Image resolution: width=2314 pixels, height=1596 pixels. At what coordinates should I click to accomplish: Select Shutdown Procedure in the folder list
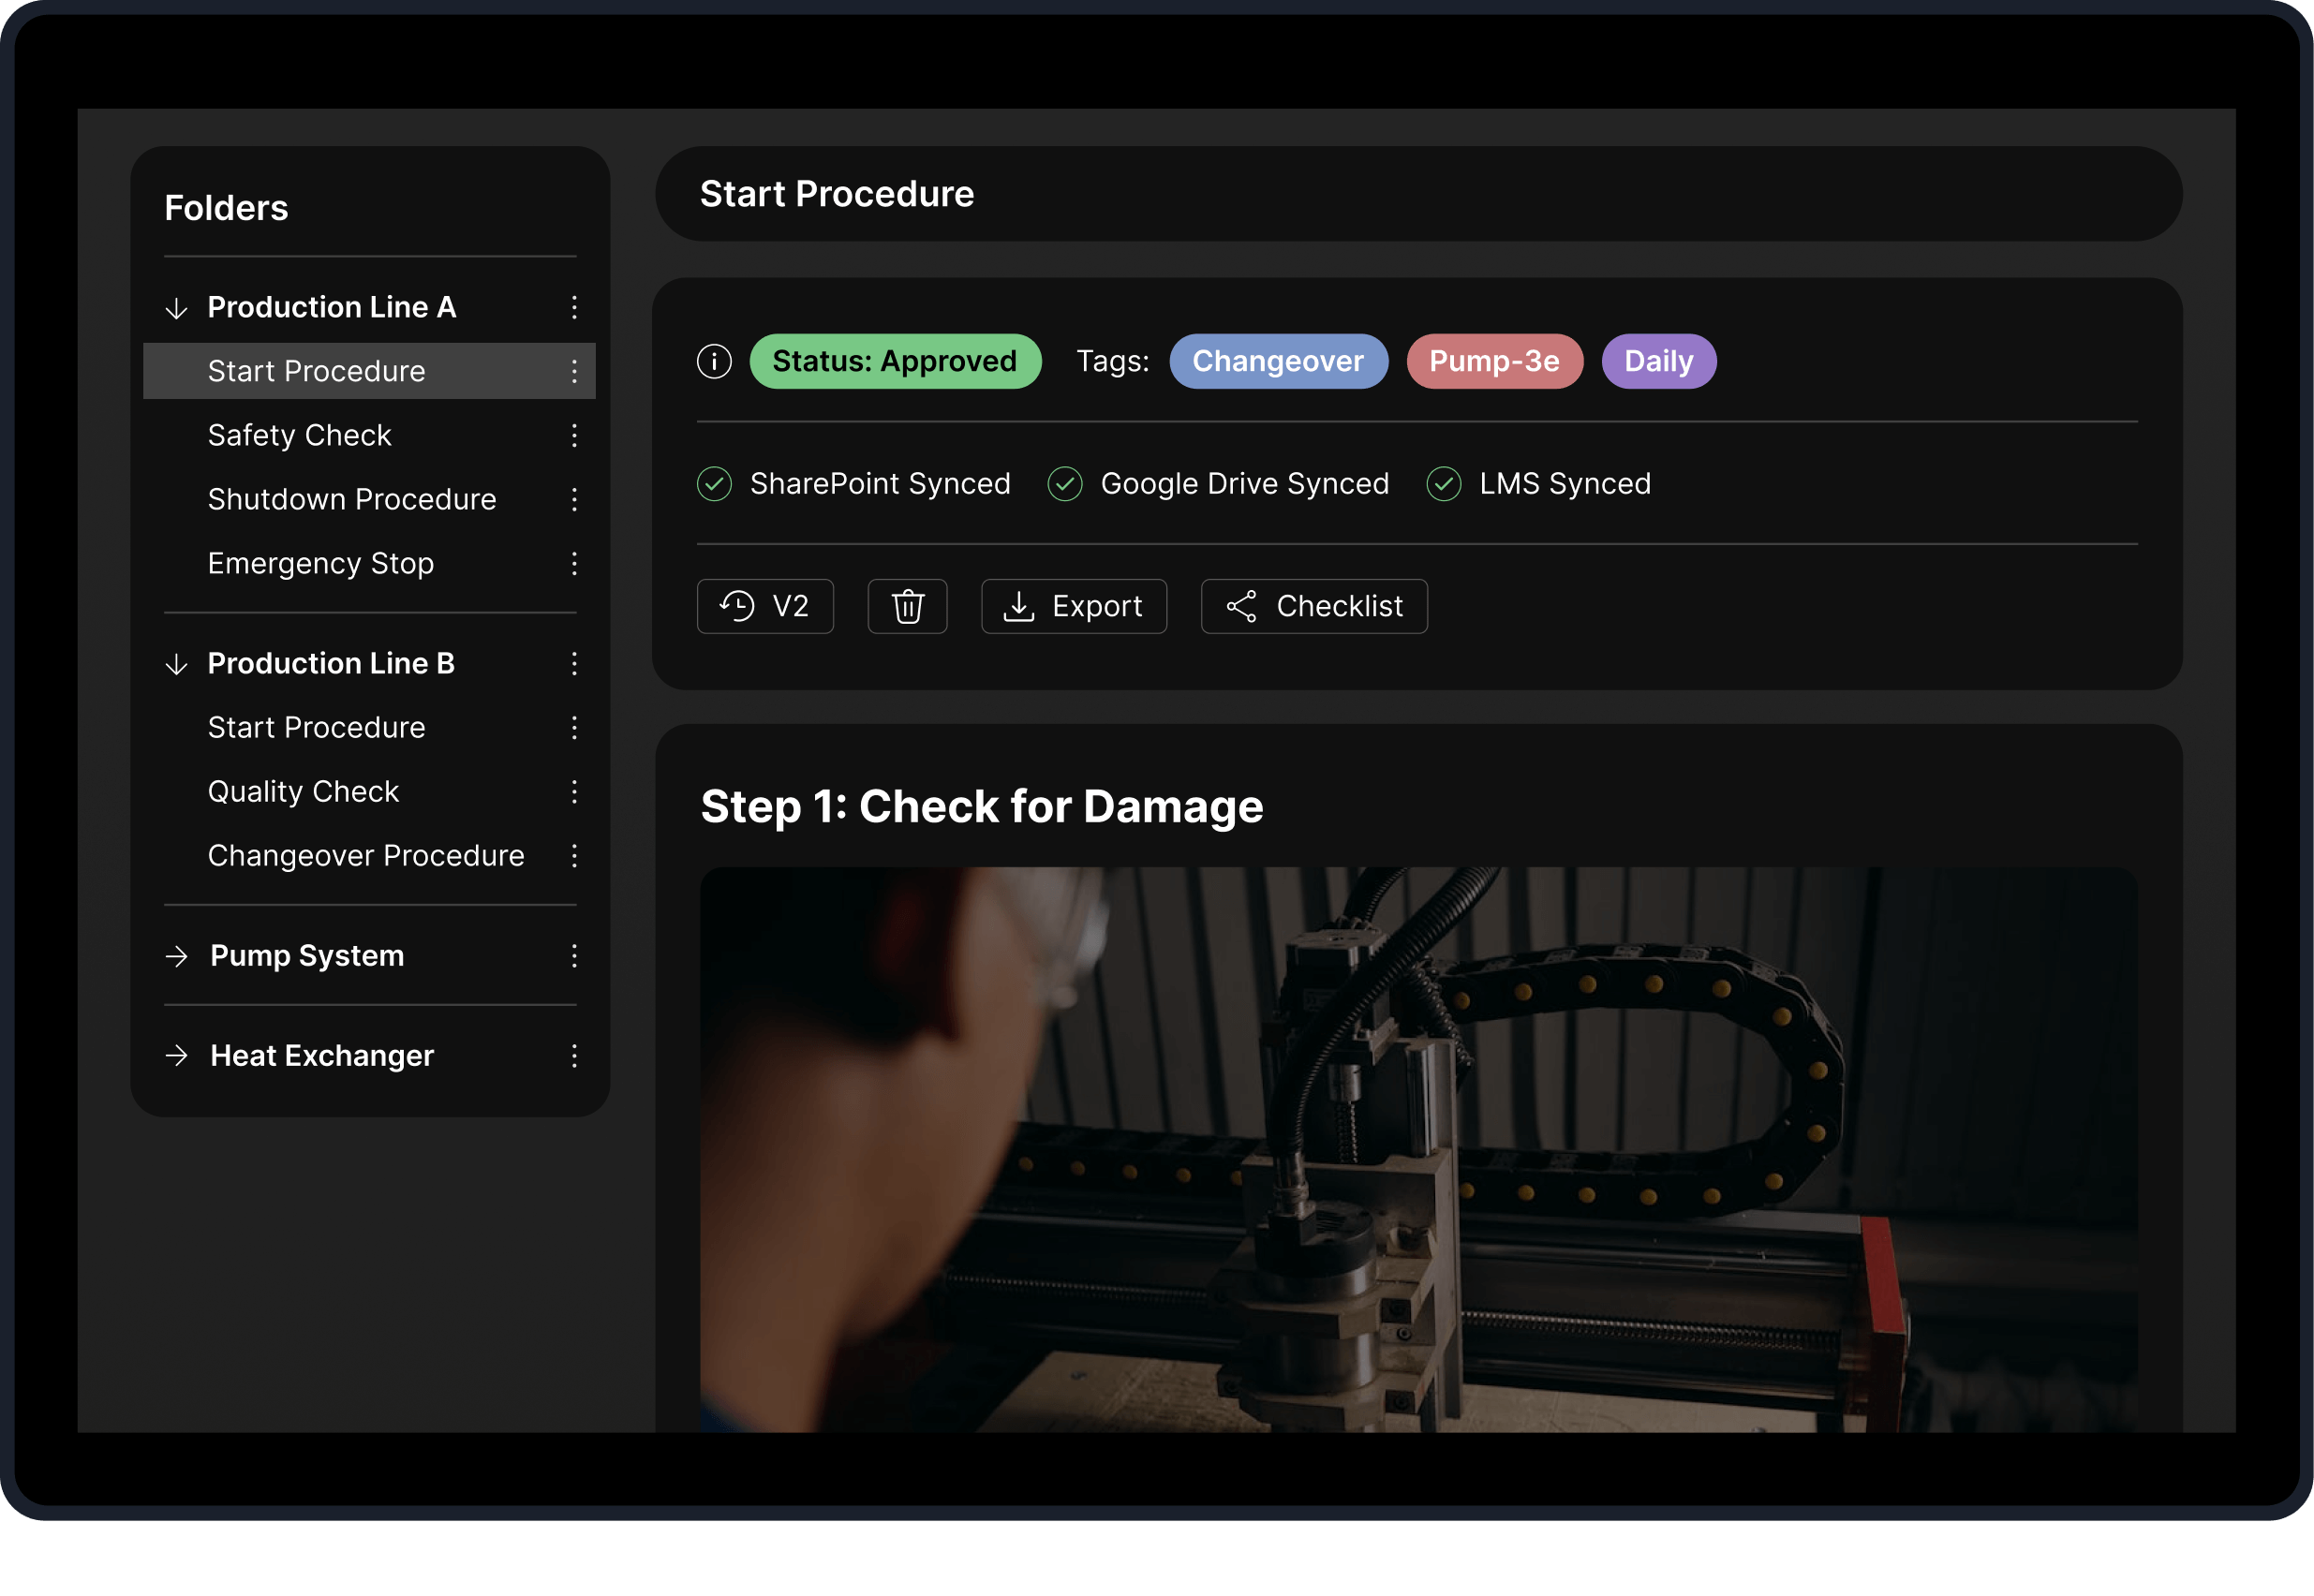click(x=352, y=499)
